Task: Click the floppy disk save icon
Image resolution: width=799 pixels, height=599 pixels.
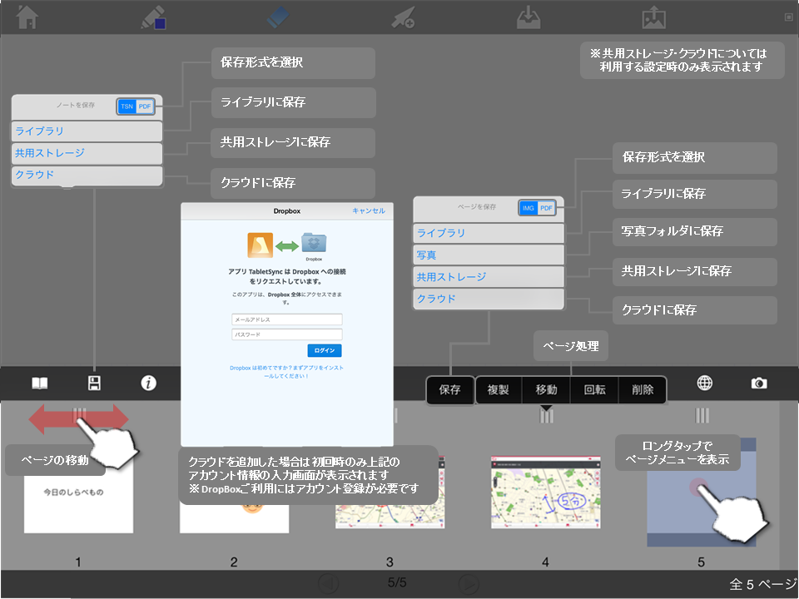Action: 94,384
